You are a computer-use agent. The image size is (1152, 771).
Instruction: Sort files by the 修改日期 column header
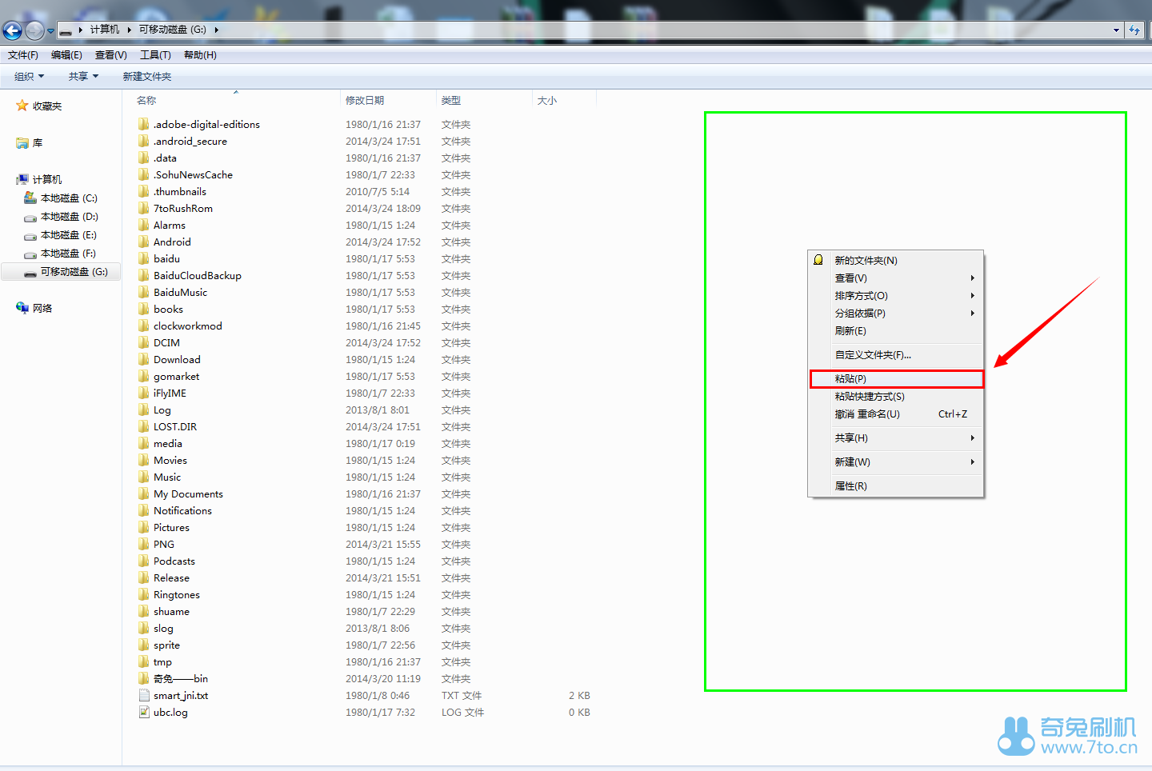point(365,101)
